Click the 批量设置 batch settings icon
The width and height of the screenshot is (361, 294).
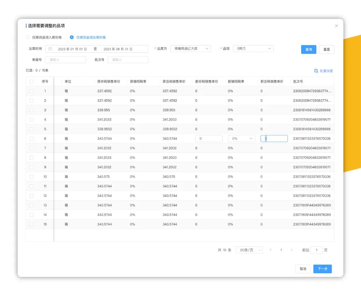pos(316,71)
